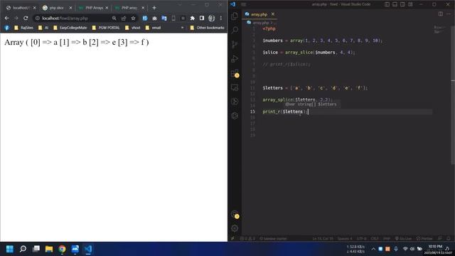Image resolution: width=455 pixels, height=256 pixels.
Task: Click the CRLF line ending status item
Action: coord(375,239)
